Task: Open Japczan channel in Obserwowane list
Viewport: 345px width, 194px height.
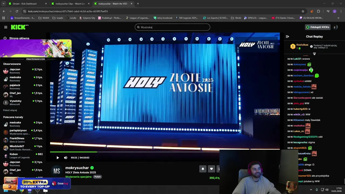Action: pyautogui.click(x=23, y=71)
